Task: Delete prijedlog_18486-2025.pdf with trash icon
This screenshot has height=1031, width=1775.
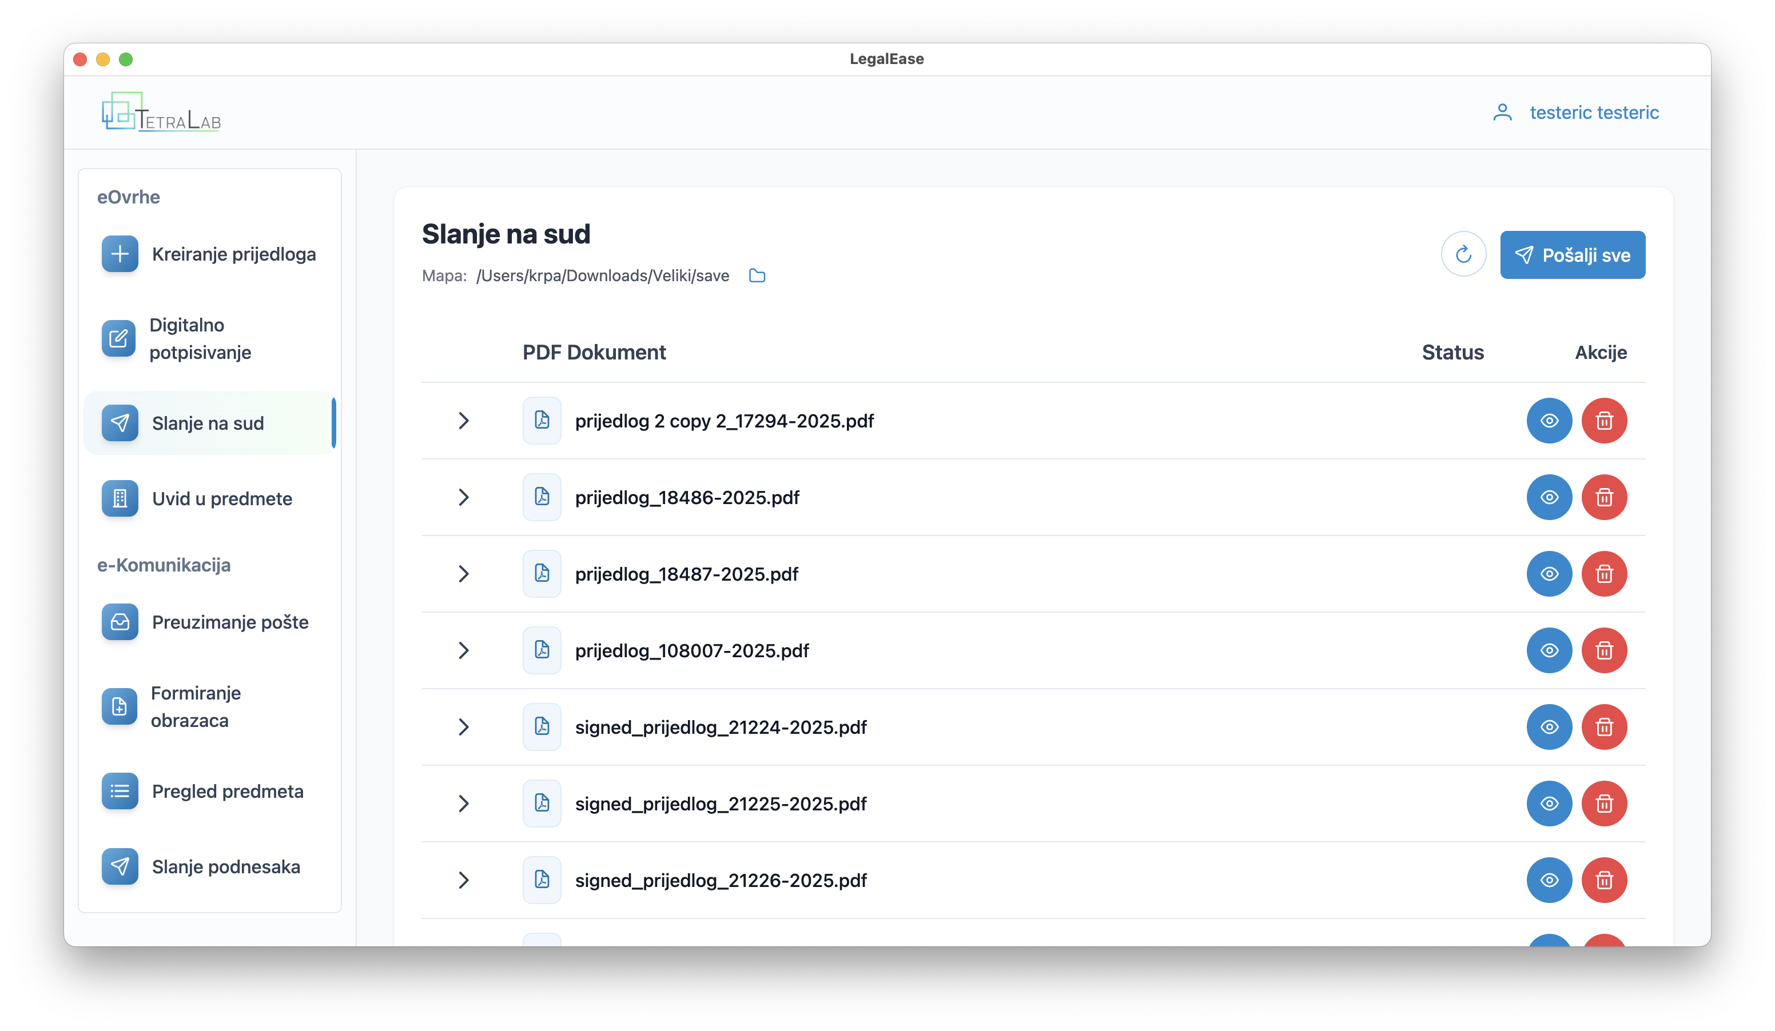Action: click(x=1604, y=498)
